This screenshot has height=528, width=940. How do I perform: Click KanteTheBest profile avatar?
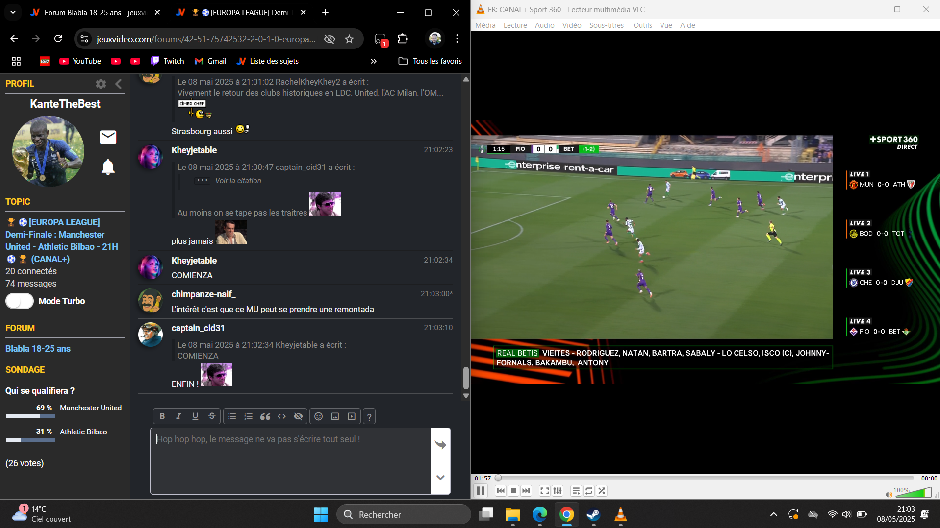[x=48, y=151]
